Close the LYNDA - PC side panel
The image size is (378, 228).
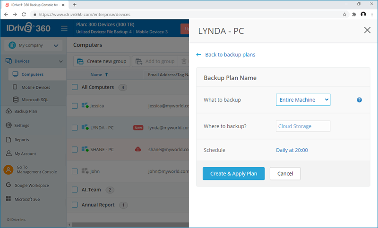(x=367, y=30)
